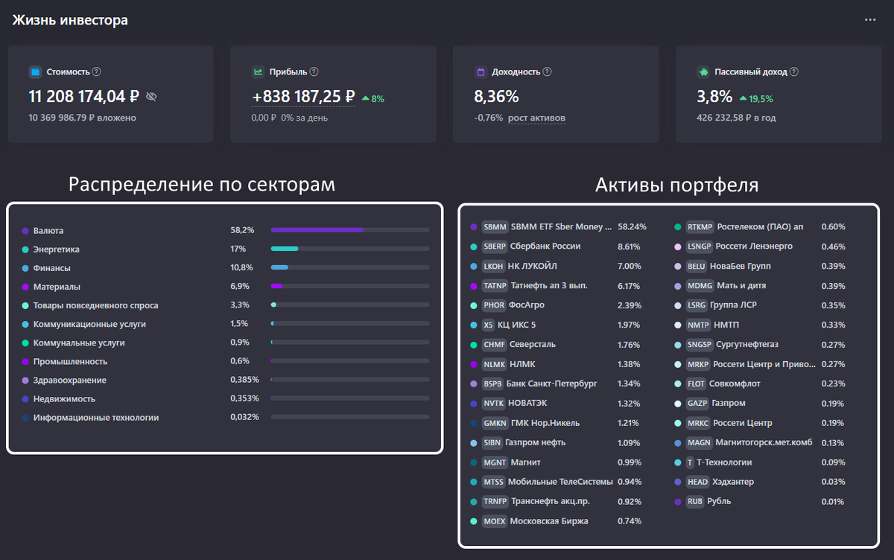Click the help icon next to Стоимость
This screenshot has width=894, height=560.
tap(97, 72)
